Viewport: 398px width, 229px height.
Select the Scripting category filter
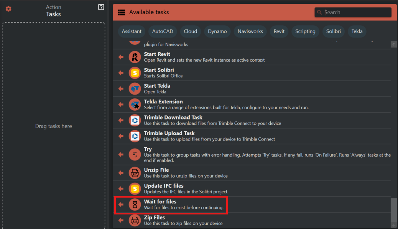click(x=305, y=31)
